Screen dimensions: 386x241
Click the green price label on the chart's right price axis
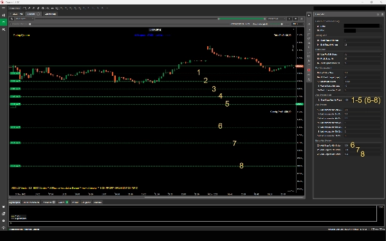pyautogui.click(x=299, y=104)
